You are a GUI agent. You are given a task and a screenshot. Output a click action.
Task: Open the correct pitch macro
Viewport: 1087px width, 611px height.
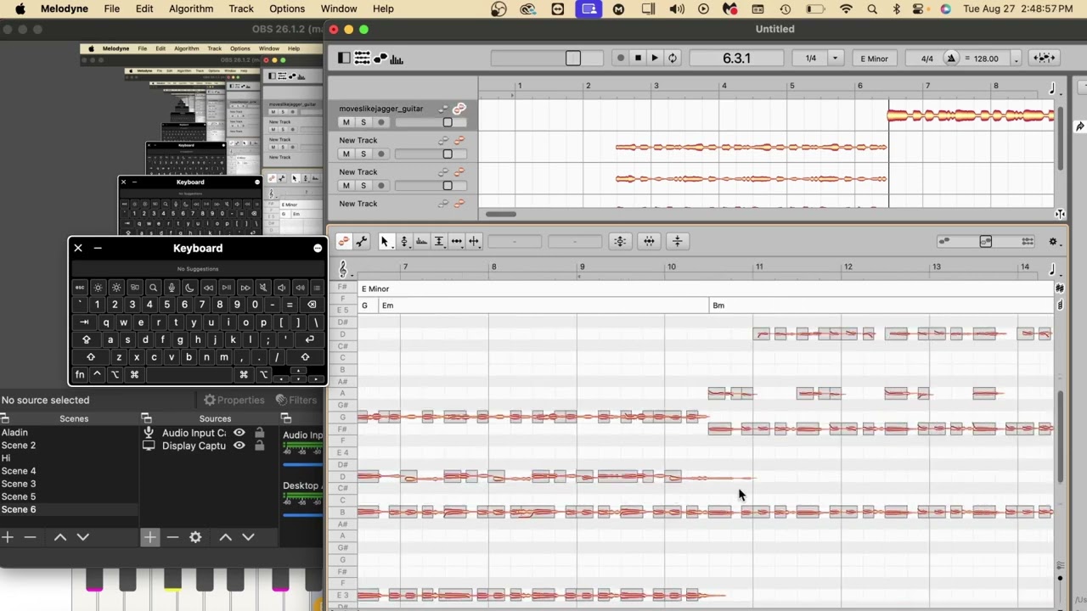point(620,242)
